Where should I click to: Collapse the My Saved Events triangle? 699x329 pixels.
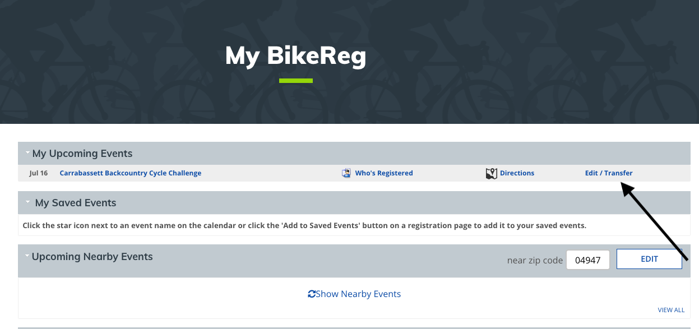[27, 202]
